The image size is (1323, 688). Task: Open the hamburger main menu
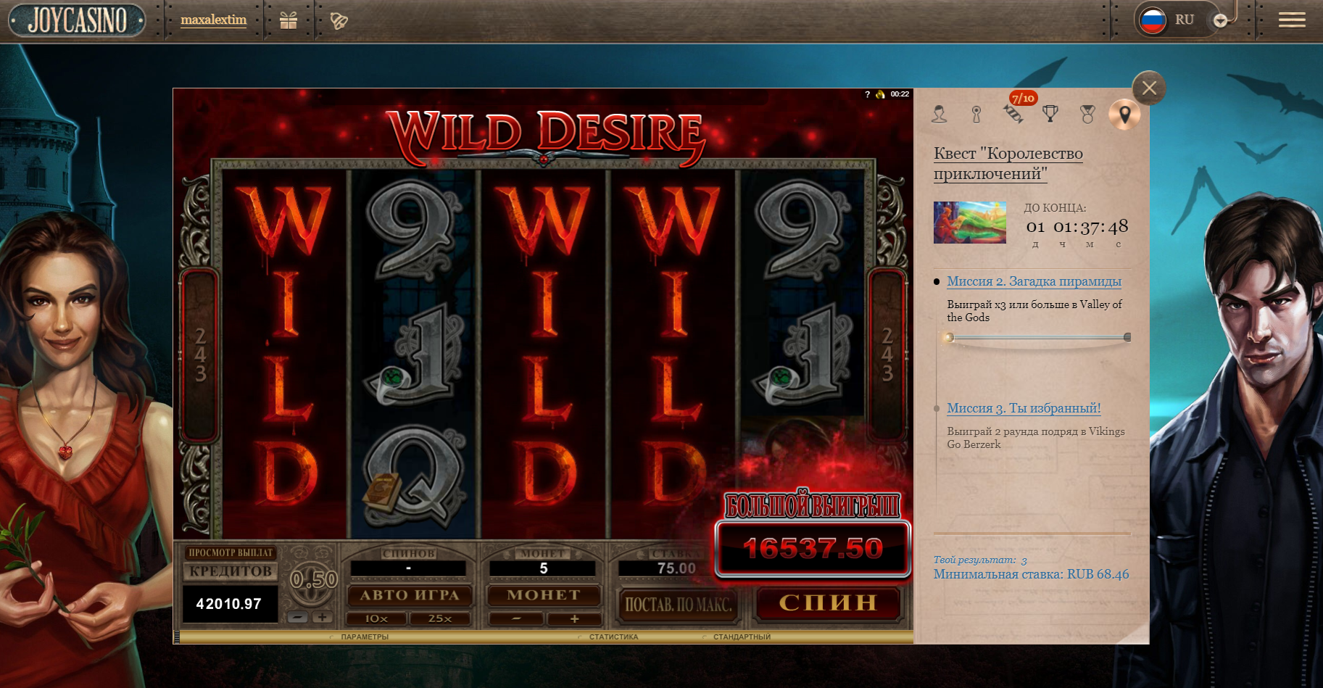coord(1291,20)
